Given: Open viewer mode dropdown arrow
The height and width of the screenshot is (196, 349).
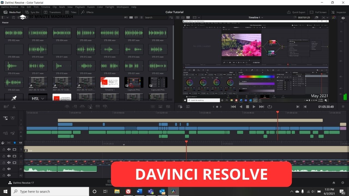Looking at the screenshot, I should pyautogui.click(x=199, y=17).
